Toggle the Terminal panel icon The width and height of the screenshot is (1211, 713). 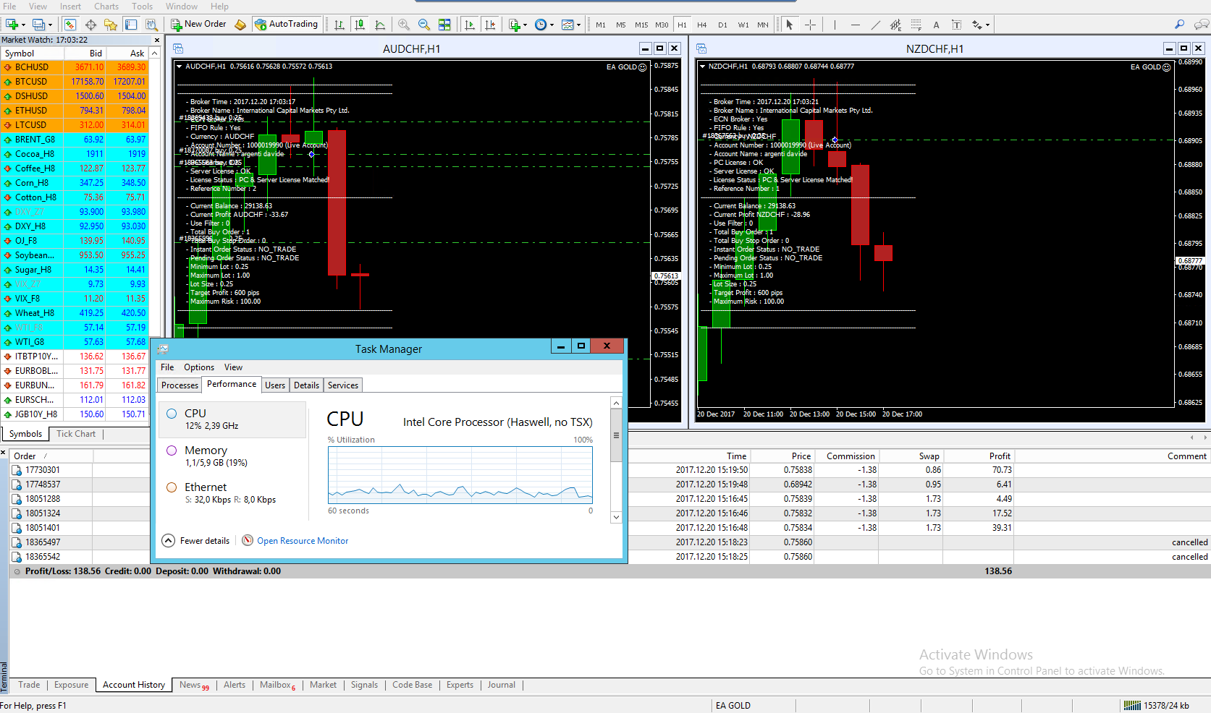tap(131, 25)
